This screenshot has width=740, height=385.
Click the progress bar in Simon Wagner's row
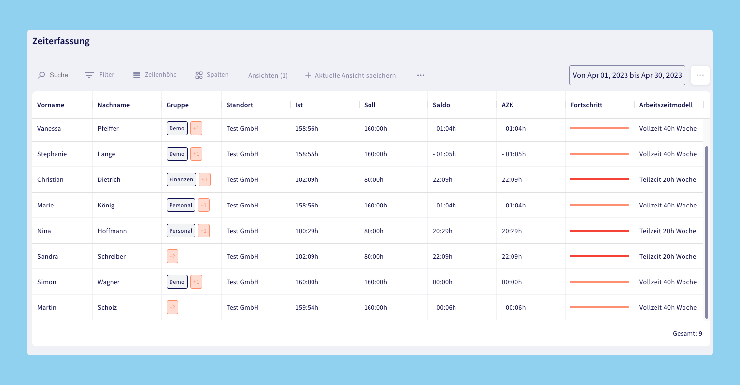[600, 282]
